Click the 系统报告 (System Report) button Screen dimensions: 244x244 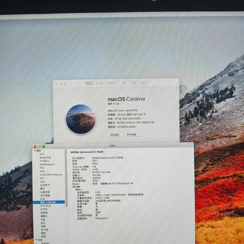pos(115,135)
